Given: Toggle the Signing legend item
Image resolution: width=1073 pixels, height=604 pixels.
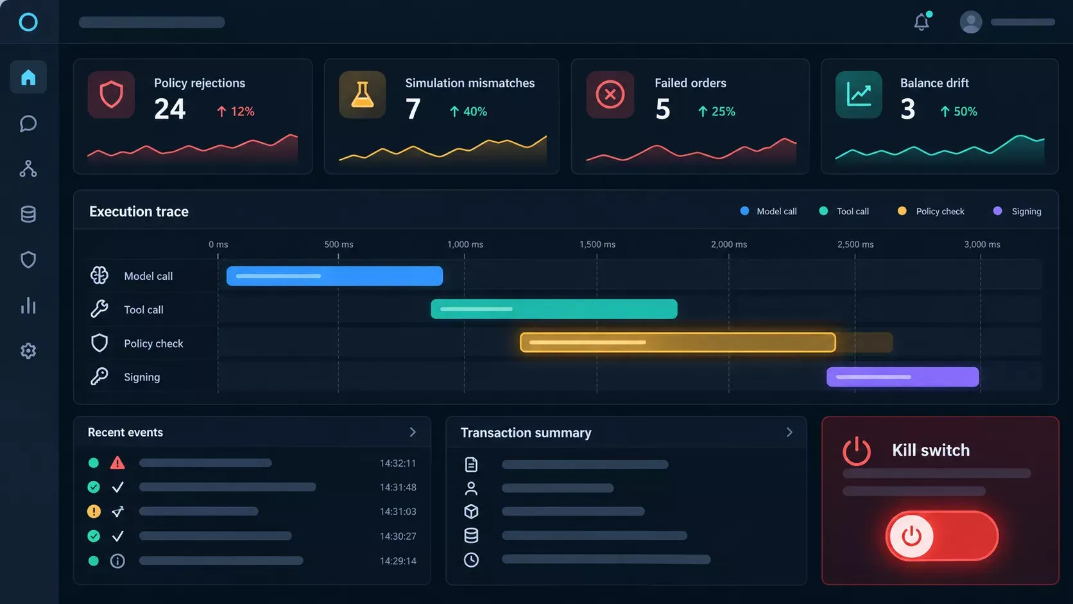Looking at the screenshot, I should coord(1017,211).
